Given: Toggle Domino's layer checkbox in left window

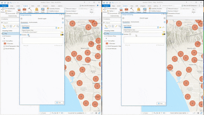Looking at the screenshot, I should pos(4,36).
